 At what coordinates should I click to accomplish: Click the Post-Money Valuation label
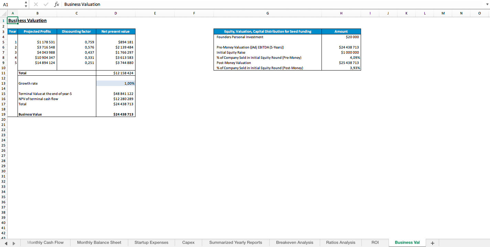(x=233, y=63)
